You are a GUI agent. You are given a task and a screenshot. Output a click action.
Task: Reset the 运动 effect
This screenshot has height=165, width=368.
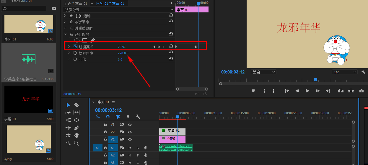click(x=171, y=16)
